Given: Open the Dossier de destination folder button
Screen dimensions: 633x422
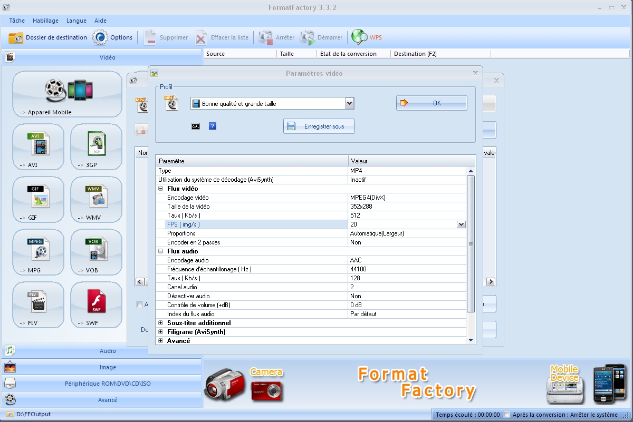Looking at the screenshot, I should [48, 37].
